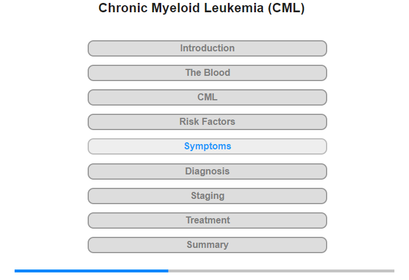Open the Introduction section
409x280 pixels.
coord(207,48)
